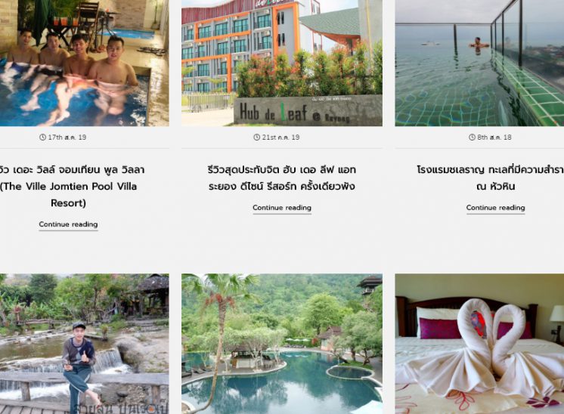564x414 pixels.
Task: Click clock icon beside 17th ส.ค. 19
Action: coord(42,137)
